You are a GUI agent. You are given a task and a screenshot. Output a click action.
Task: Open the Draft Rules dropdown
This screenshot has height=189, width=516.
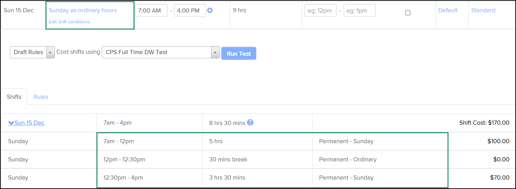(32, 52)
